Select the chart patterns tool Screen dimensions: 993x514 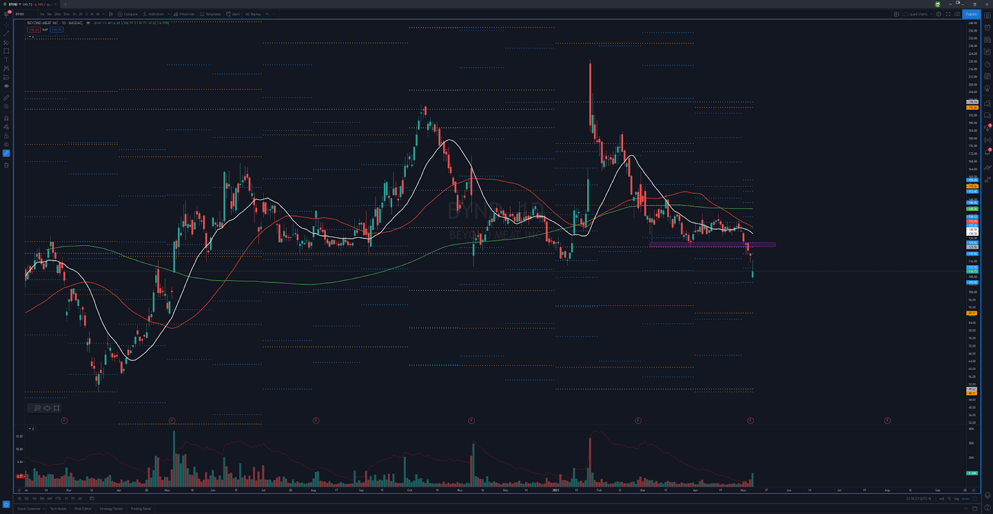(x=6, y=68)
